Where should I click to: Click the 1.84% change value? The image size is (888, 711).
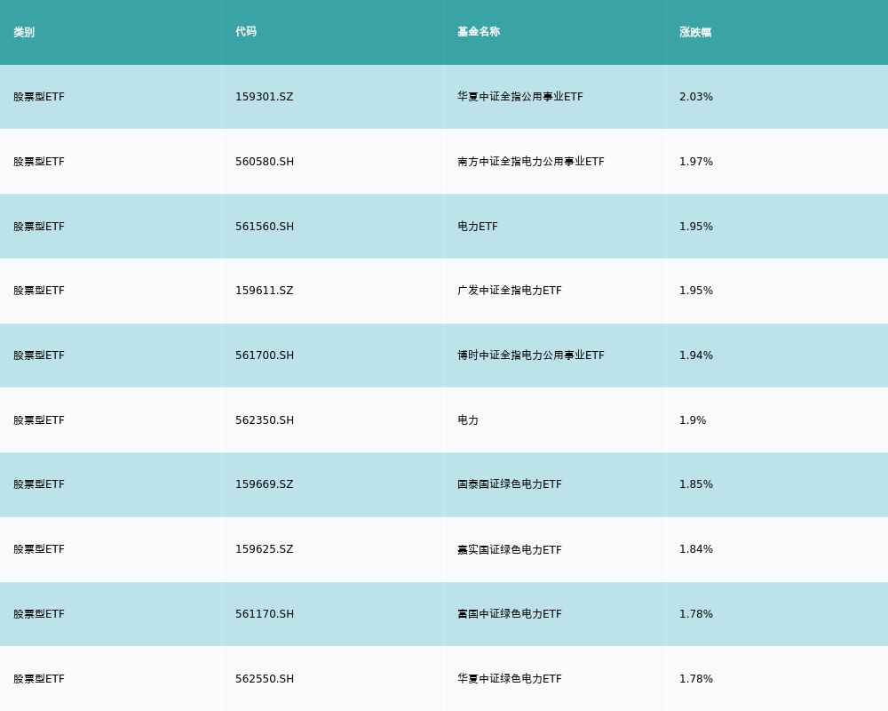pyautogui.click(x=696, y=549)
